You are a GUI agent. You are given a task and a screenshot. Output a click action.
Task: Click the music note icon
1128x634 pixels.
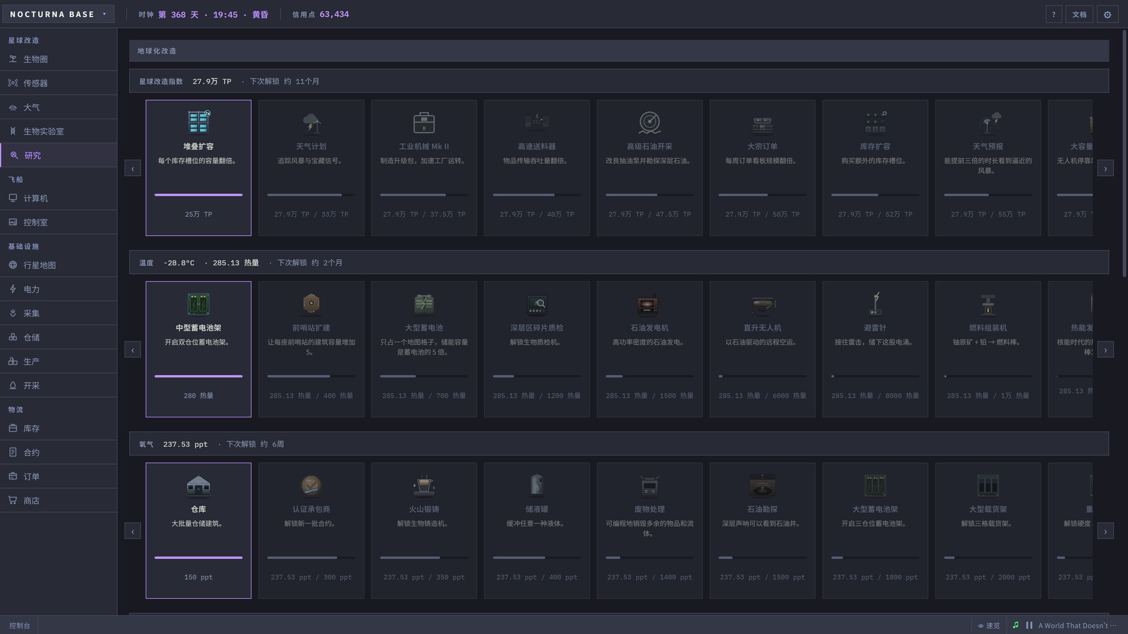(1016, 625)
